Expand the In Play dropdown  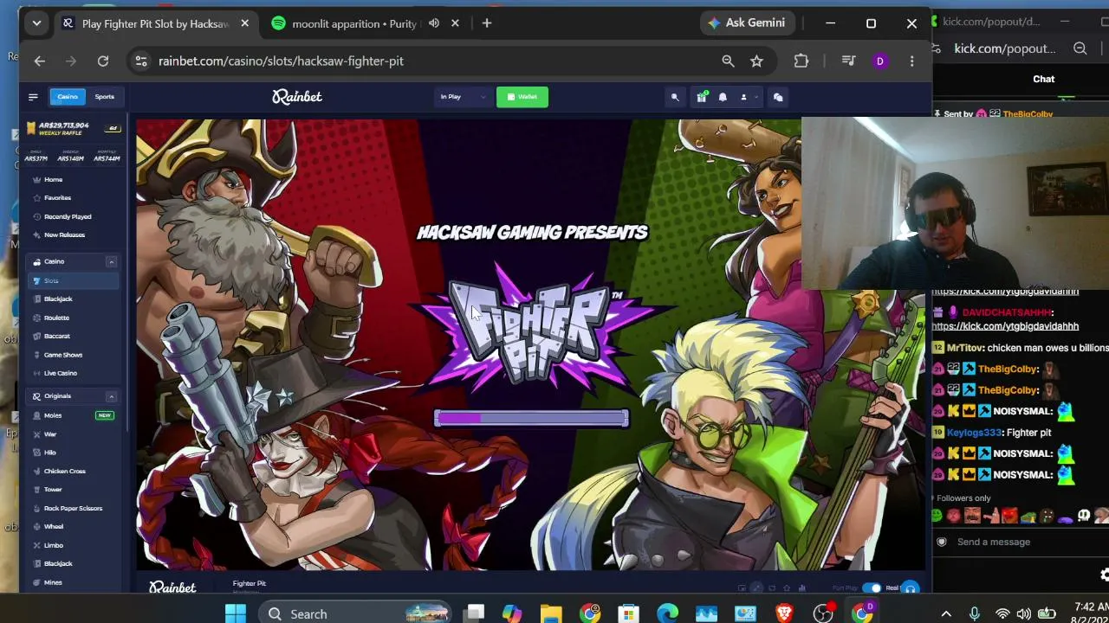pyautogui.click(x=462, y=97)
